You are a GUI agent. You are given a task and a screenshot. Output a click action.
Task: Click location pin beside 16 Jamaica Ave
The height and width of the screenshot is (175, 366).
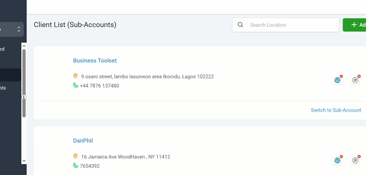point(75,156)
